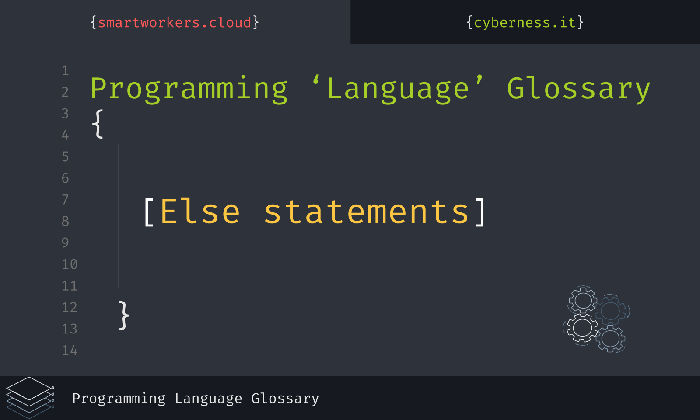This screenshot has width=700, height=420.
Task: Click line number 6 in gutter
Action: [x=65, y=178]
